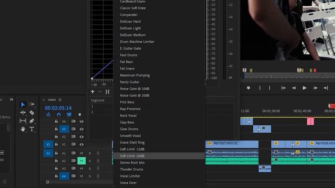This screenshot has width=335, height=188.
Task: Select the Ripple Edit tool
Action: (x=23, y=113)
